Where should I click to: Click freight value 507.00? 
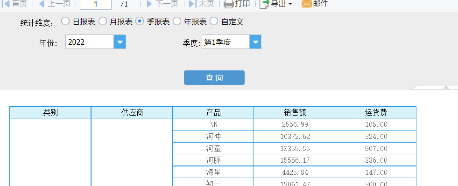[376, 148]
